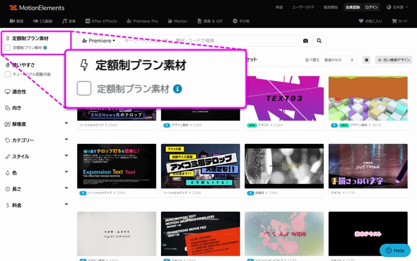Click the resolution icon beside 解像度
Screen dimensions: 417x261
click(8, 124)
